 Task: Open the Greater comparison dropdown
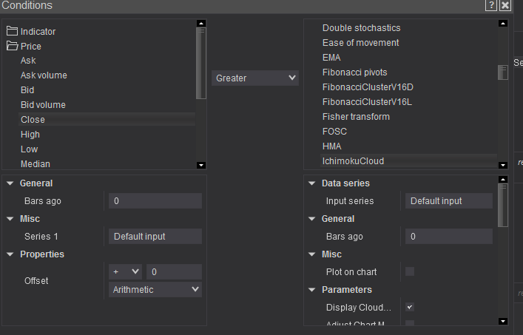[254, 78]
